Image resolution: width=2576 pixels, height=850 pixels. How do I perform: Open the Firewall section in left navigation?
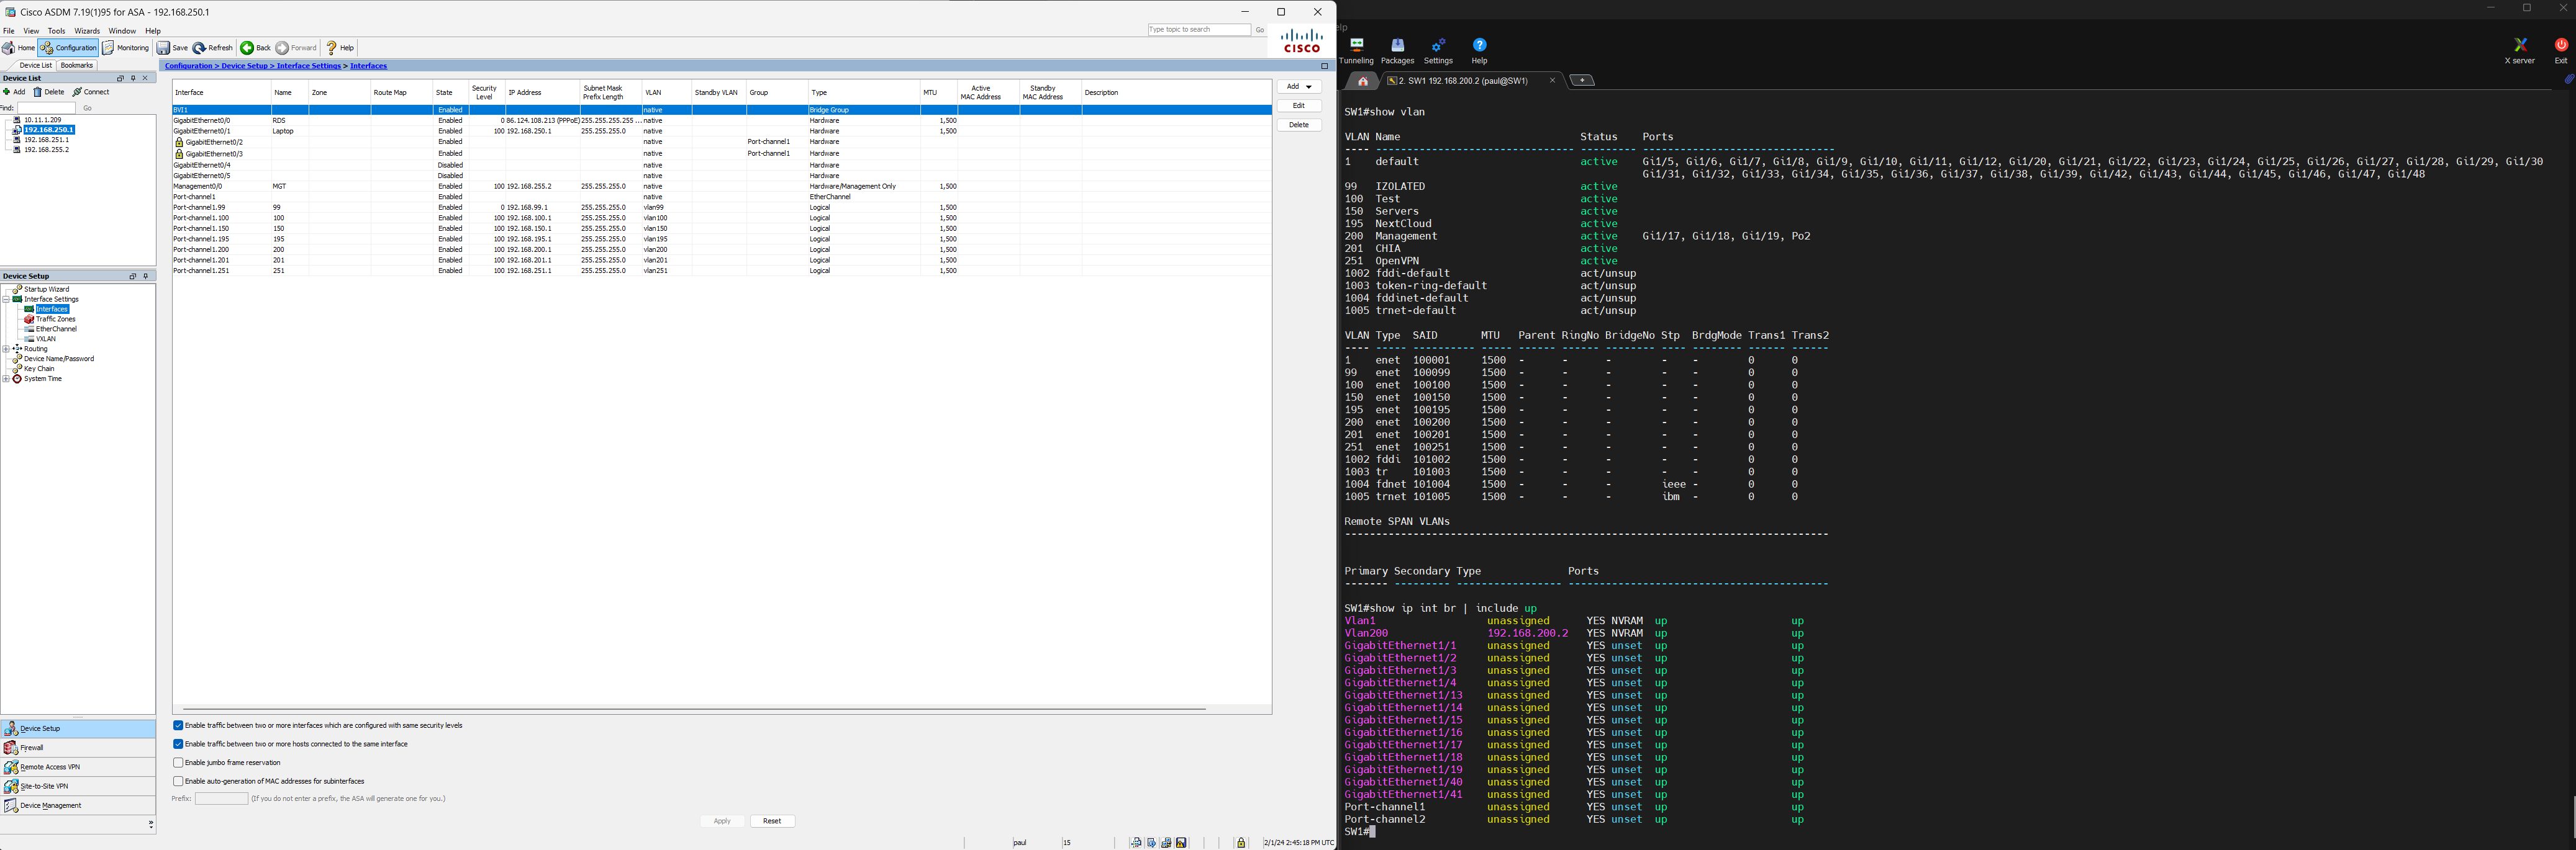click(78, 747)
